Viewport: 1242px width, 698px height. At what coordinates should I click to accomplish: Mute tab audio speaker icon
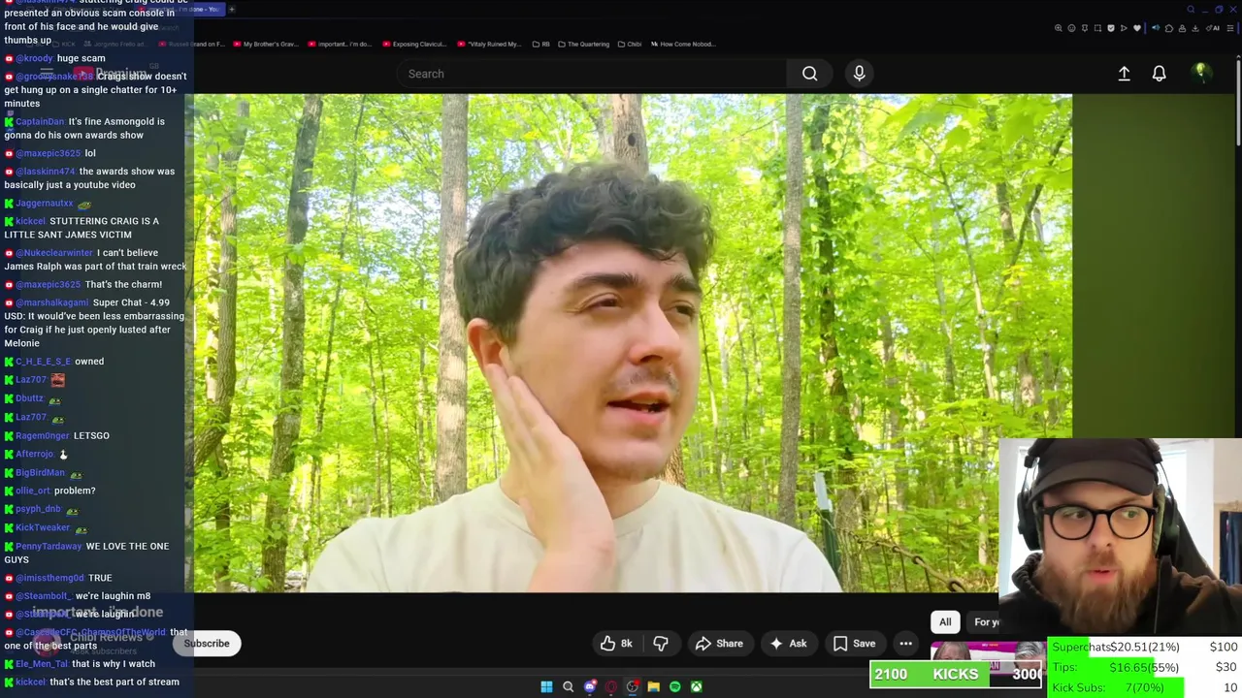[x=1156, y=28]
